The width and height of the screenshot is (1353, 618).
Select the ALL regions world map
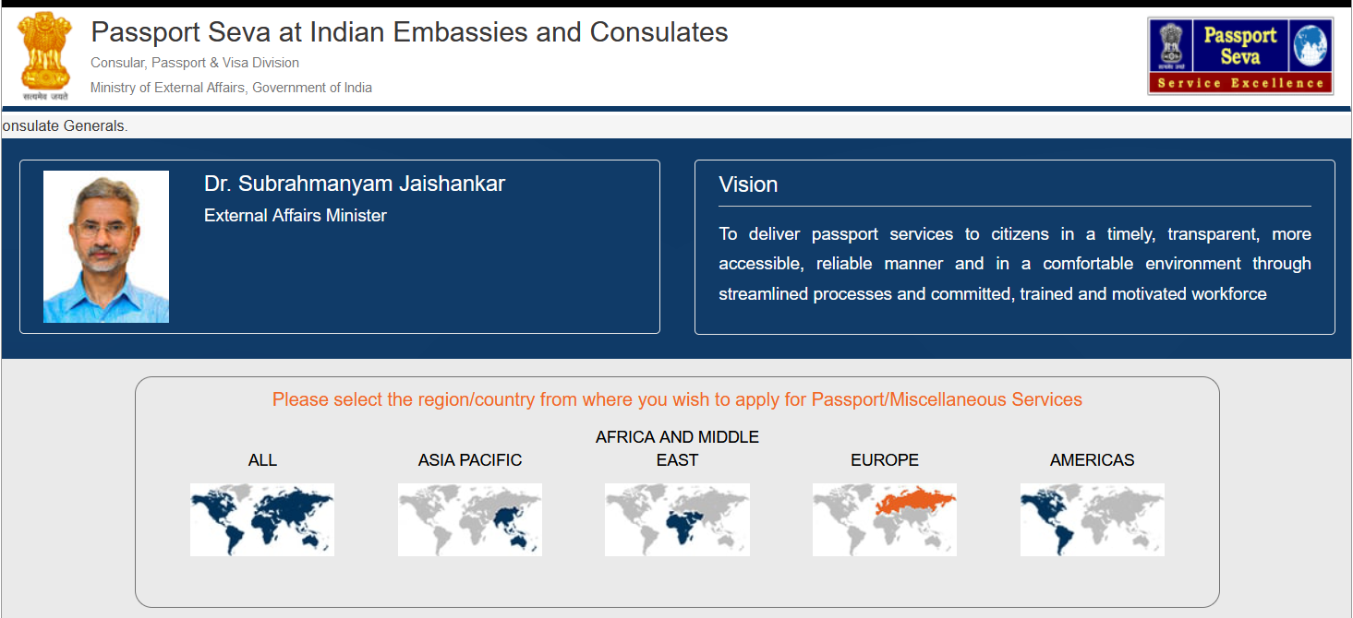click(x=262, y=519)
